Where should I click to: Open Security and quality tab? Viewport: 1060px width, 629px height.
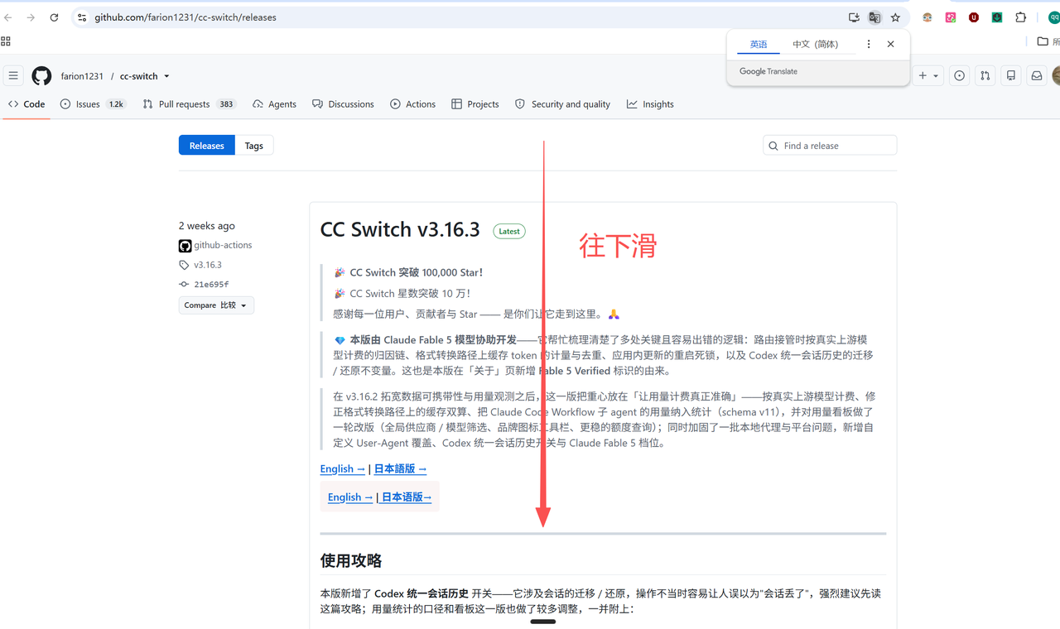point(562,104)
